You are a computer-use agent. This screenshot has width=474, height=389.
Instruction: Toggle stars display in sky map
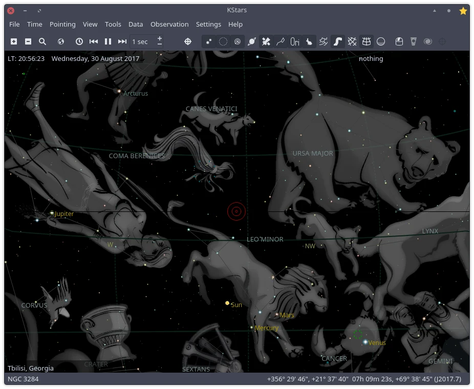pos(208,41)
